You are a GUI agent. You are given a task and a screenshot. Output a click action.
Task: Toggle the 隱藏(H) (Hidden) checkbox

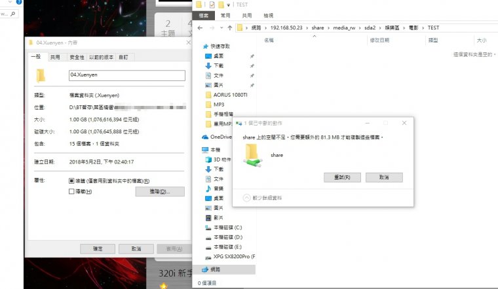(x=71, y=192)
